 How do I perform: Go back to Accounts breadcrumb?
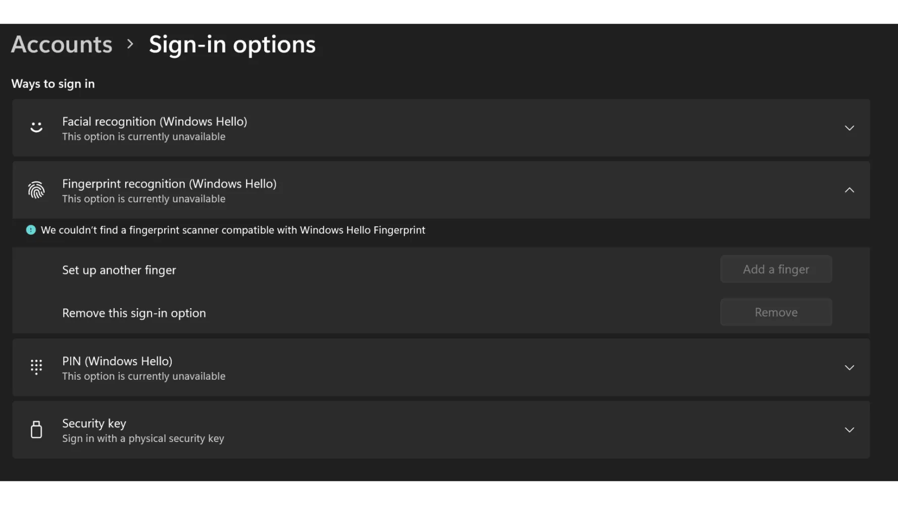62,44
